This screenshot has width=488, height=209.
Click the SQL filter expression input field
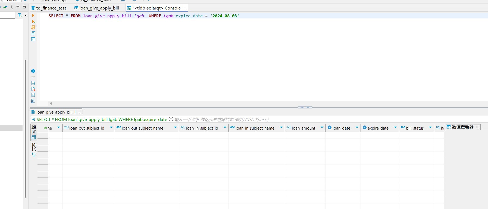(x=326, y=120)
